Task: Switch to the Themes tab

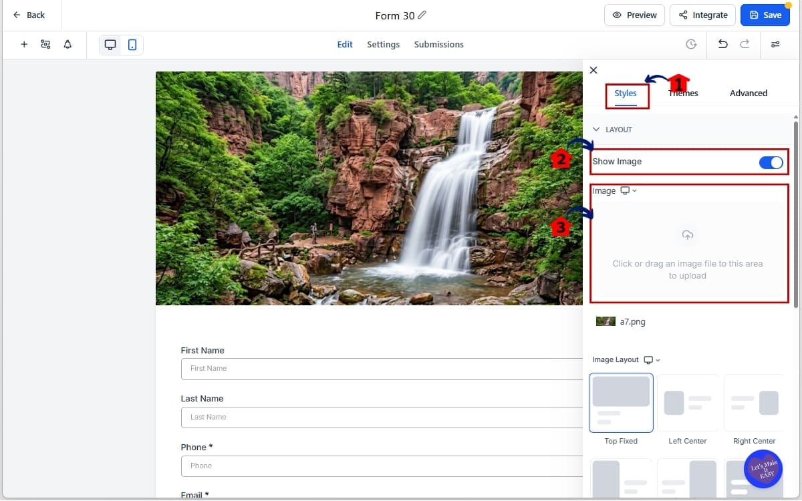Action: pos(682,93)
